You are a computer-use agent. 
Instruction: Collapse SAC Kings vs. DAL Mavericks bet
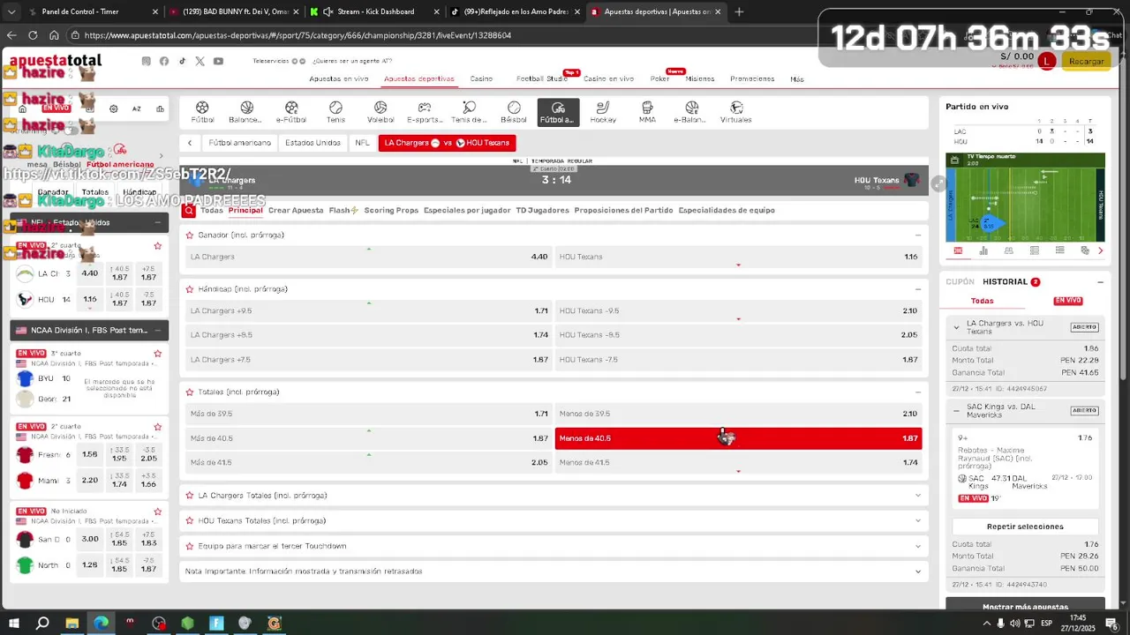point(956,411)
